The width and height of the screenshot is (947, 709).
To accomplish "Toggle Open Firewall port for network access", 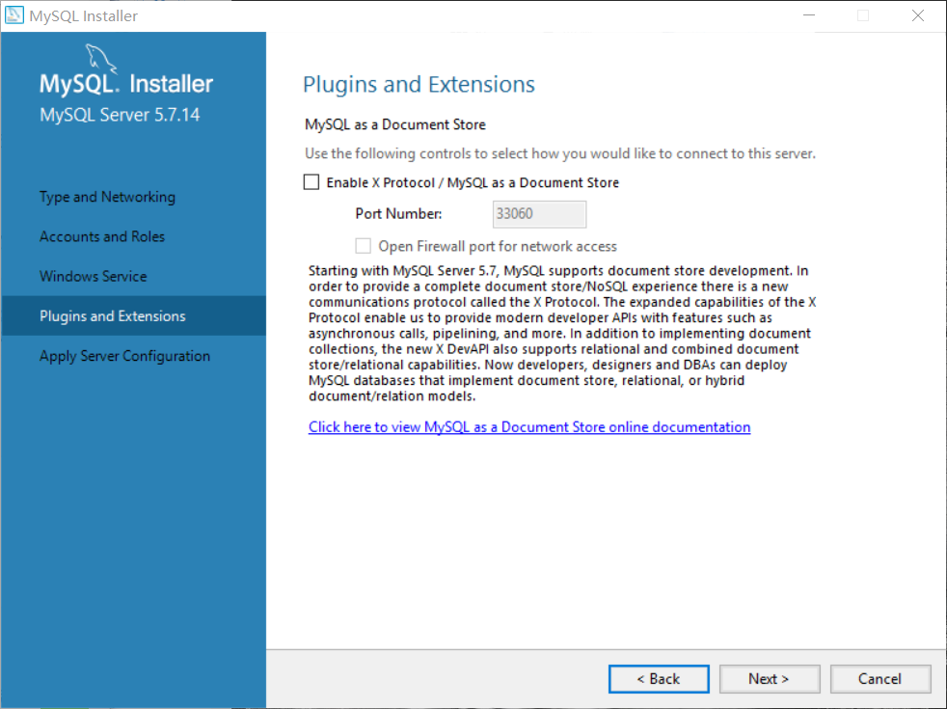I will 363,245.
